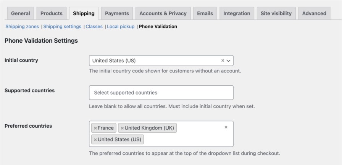Open the Site visibility tab

(276, 13)
